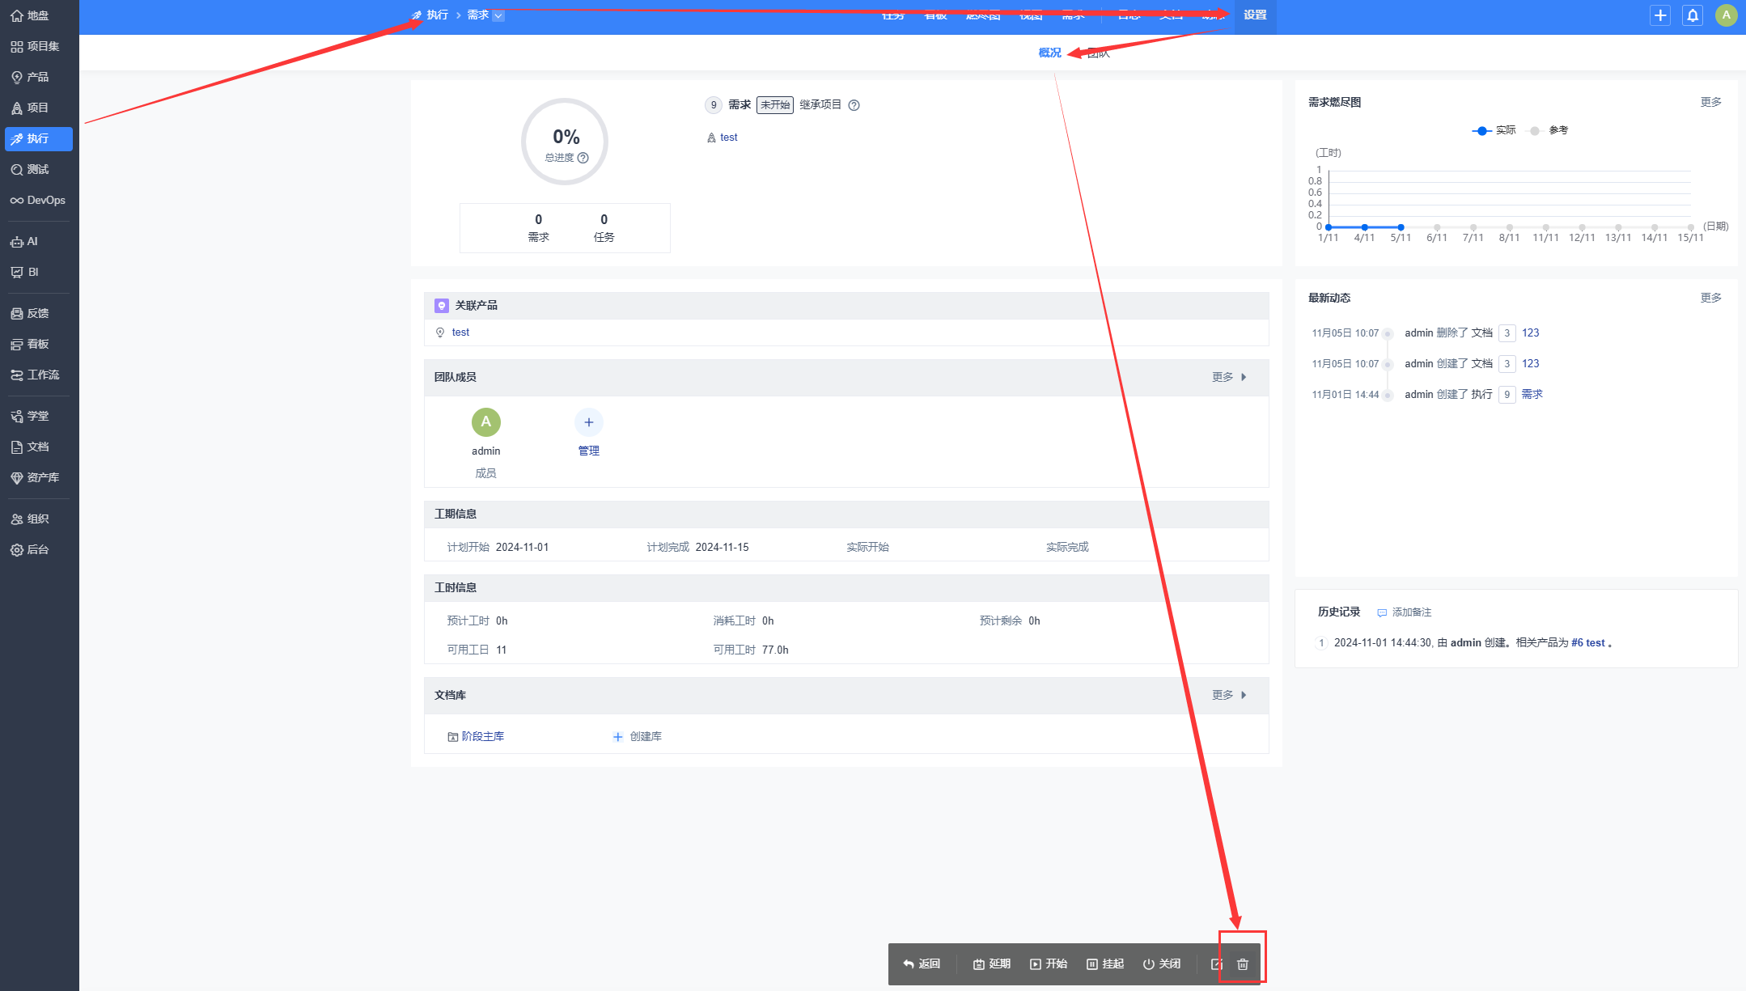This screenshot has width=1746, height=991.
Task: Open 学堂 in sidebar
Action: pyautogui.click(x=30, y=416)
